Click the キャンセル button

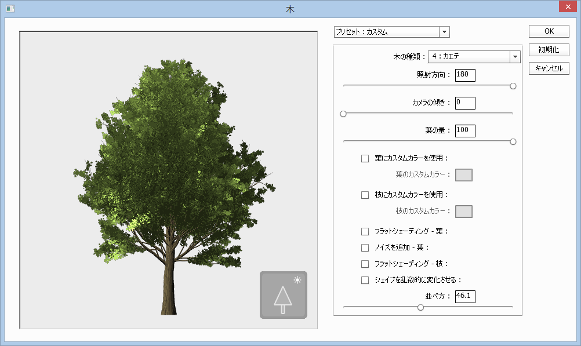549,68
